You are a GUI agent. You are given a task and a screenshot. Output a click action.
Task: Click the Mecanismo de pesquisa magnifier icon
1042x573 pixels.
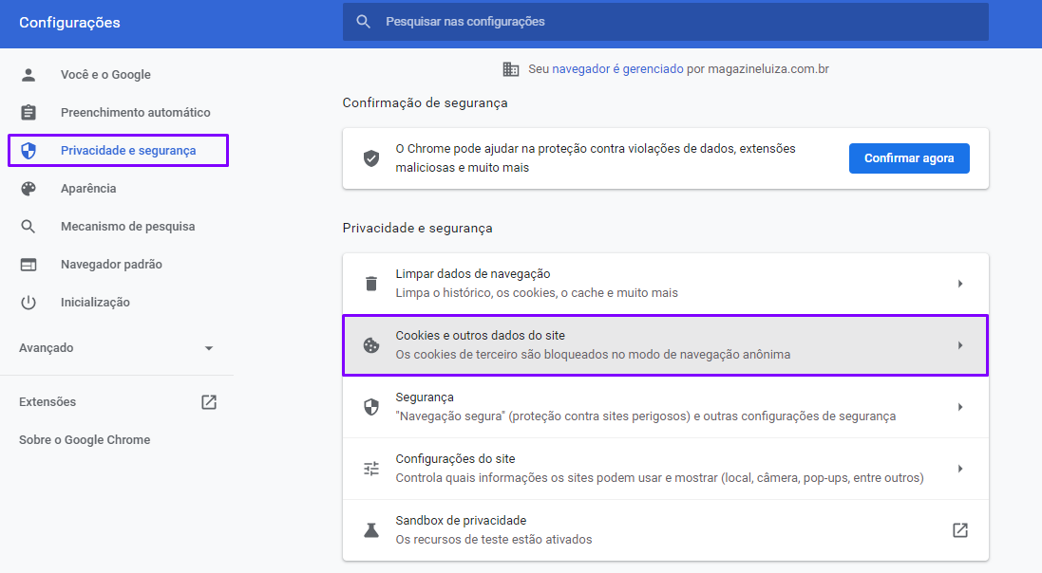click(x=28, y=226)
